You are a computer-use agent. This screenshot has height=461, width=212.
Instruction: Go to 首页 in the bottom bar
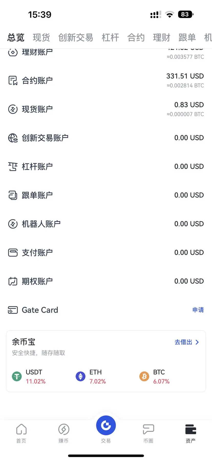point(21,434)
